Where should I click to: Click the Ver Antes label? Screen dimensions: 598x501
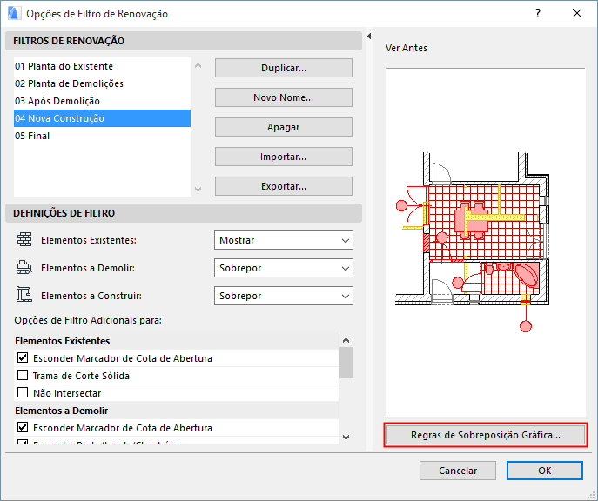(407, 48)
